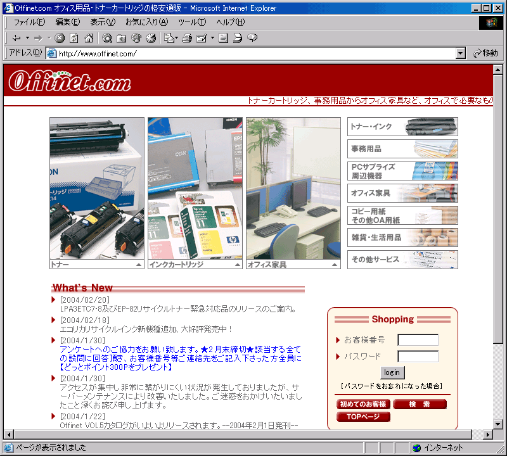Click the Stop loading icon
The image size is (507, 456).
(x=60, y=38)
